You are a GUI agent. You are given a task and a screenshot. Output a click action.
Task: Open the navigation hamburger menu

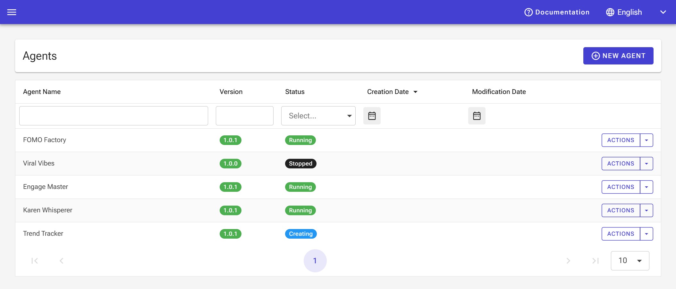[12, 12]
